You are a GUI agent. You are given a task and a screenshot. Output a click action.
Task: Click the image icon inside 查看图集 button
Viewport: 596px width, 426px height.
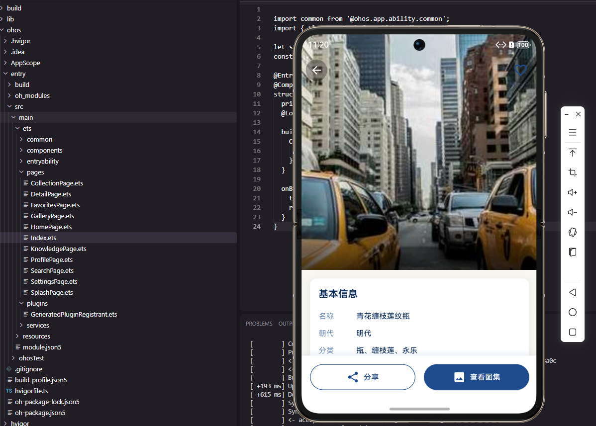click(x=459, y=377)
